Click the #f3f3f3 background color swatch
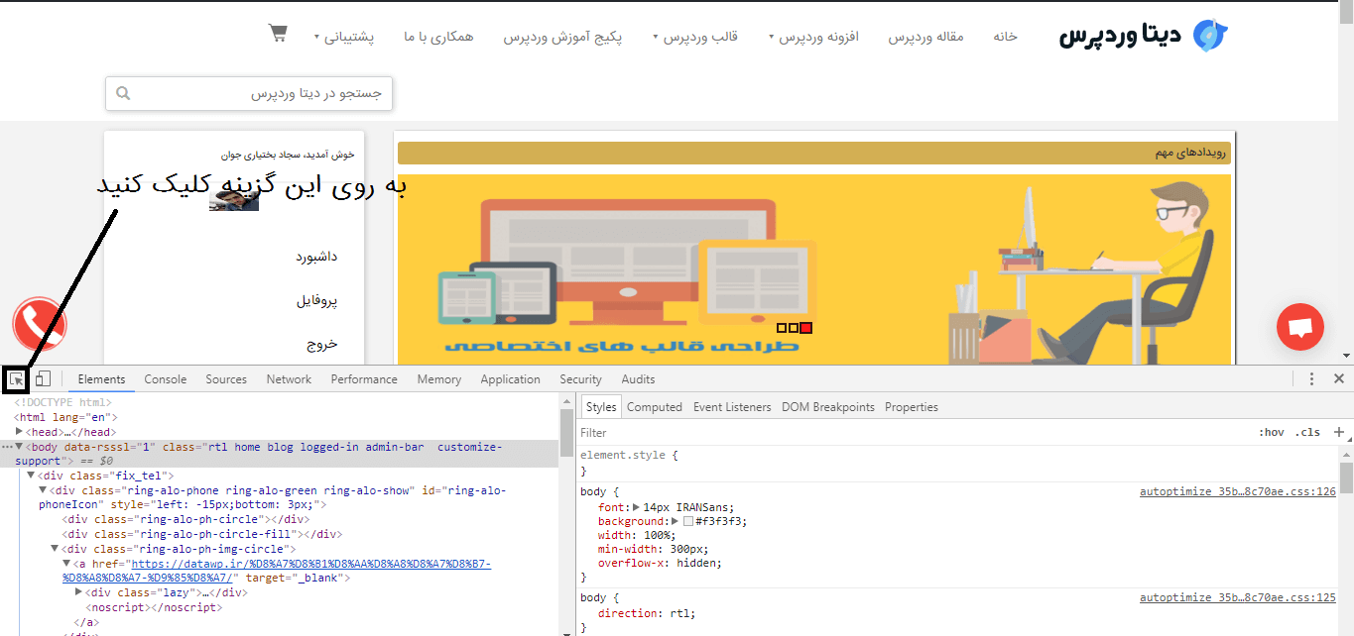This screenshot has height=636, width=1354. pyautogui.click(x=688, y=521)
